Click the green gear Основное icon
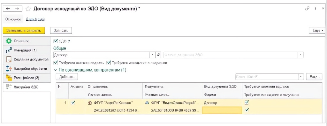 (x=9, y=41)
